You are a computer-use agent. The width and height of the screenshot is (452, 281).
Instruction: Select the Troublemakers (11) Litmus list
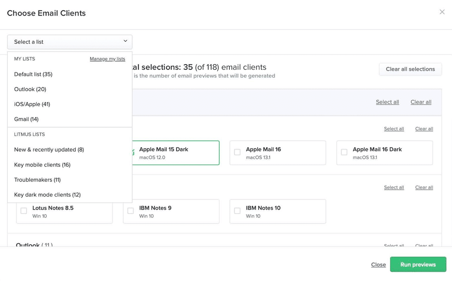(37, 179)
